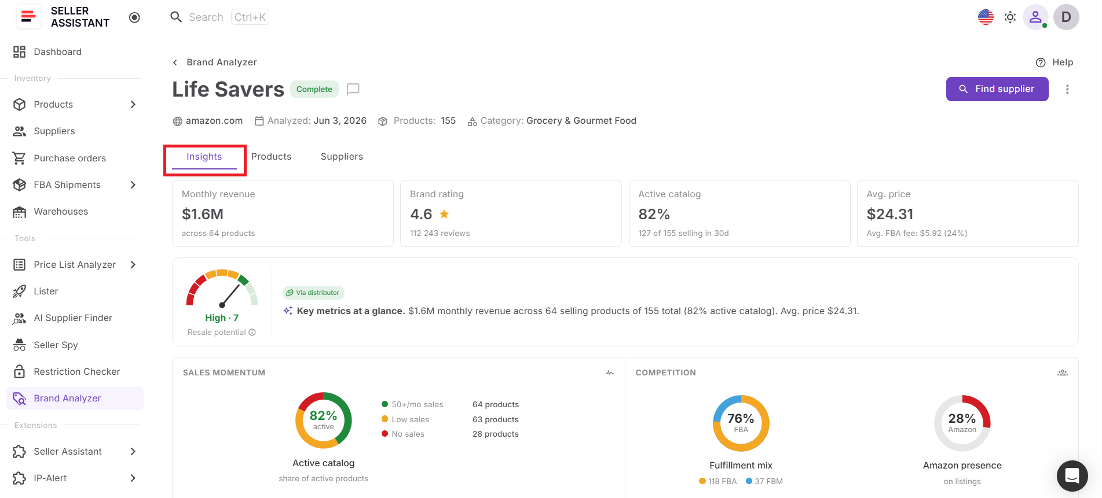Click the Search Ctrl+K shortcut badge
The image size is (1102, 498).
click(x=250, y=17)
